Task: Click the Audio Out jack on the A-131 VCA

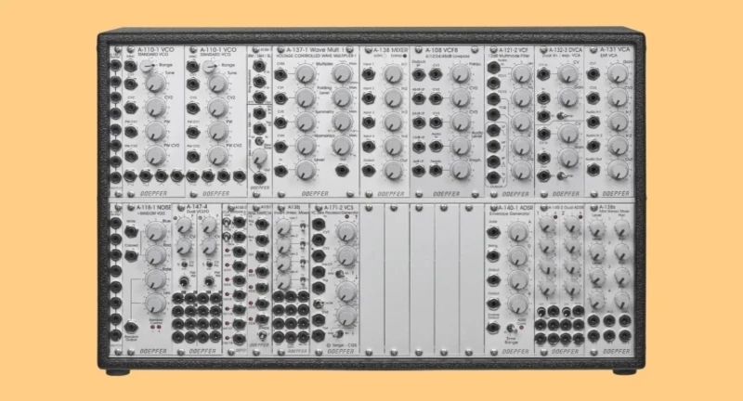Action: (593, 170)
